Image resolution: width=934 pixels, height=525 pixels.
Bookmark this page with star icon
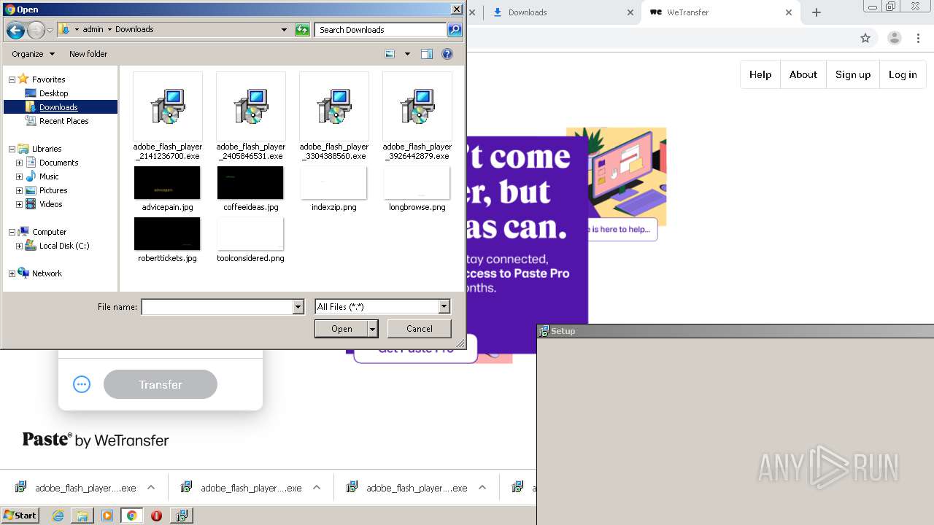[x=865, y=38]
